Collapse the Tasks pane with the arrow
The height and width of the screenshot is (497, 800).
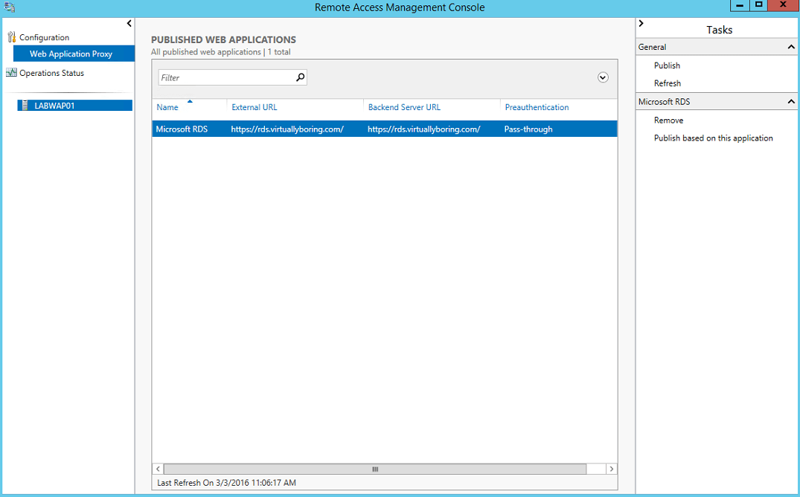[x=641, y=24]
